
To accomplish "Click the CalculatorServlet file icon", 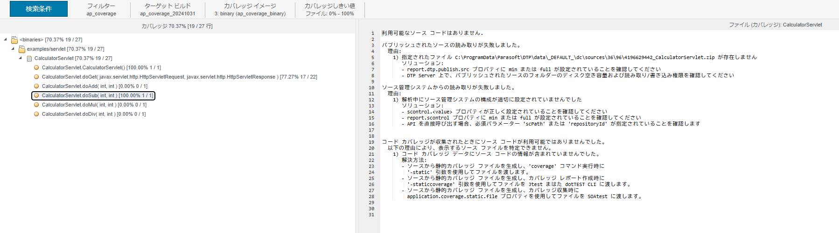I will (29, 58).
